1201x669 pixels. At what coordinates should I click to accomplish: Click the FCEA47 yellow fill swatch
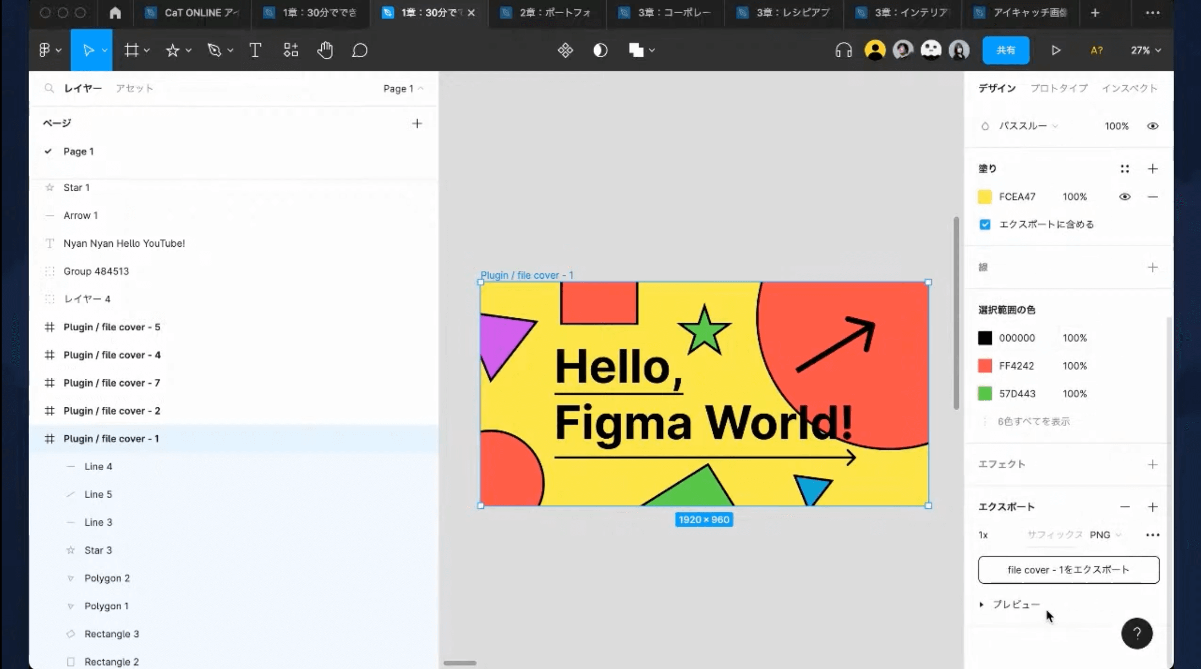click(x=985, y=197)
